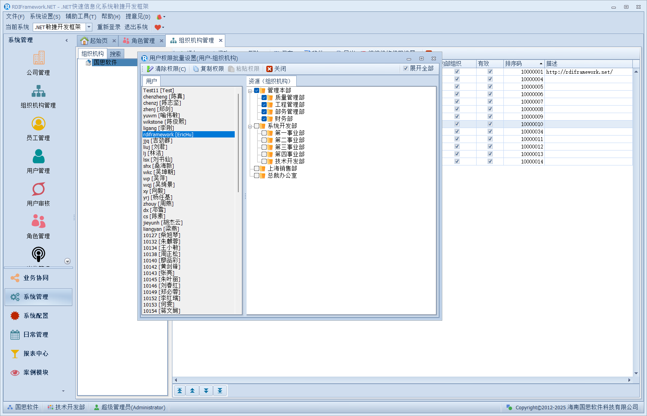Viewport: 647px width, 416px height.
Task: Open the 当前系统 combo box dropdown
Action: coord(89,27)
